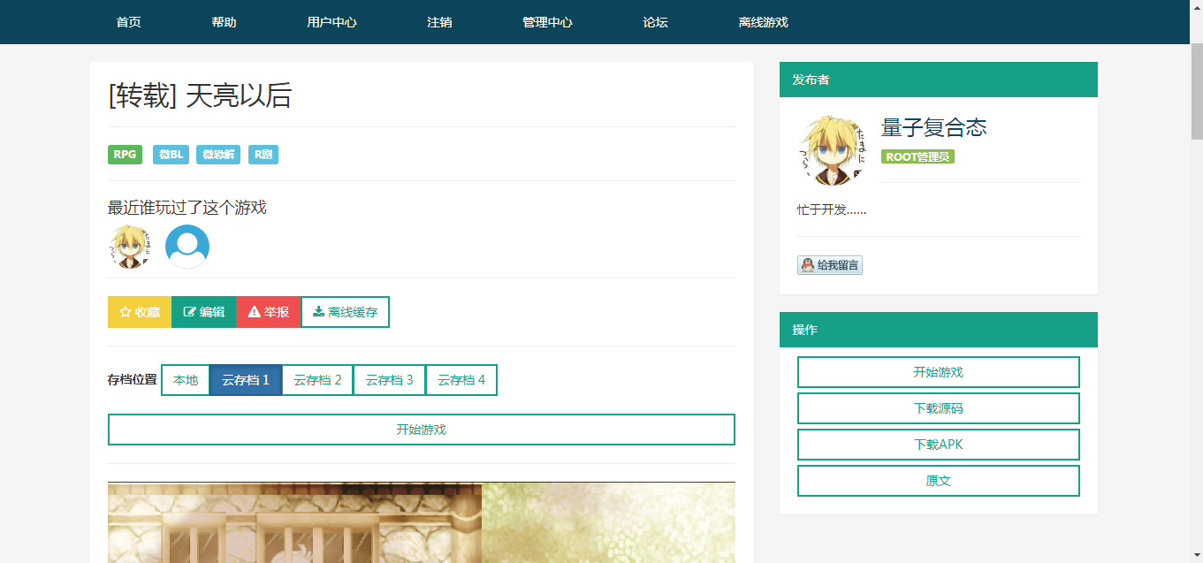
Task: Start the game via wide 开始游戏 button
Action: 422,430
